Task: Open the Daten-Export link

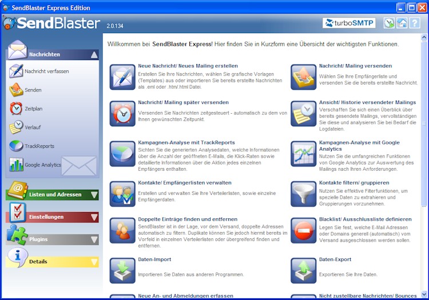Action: (x=335, y=259)
